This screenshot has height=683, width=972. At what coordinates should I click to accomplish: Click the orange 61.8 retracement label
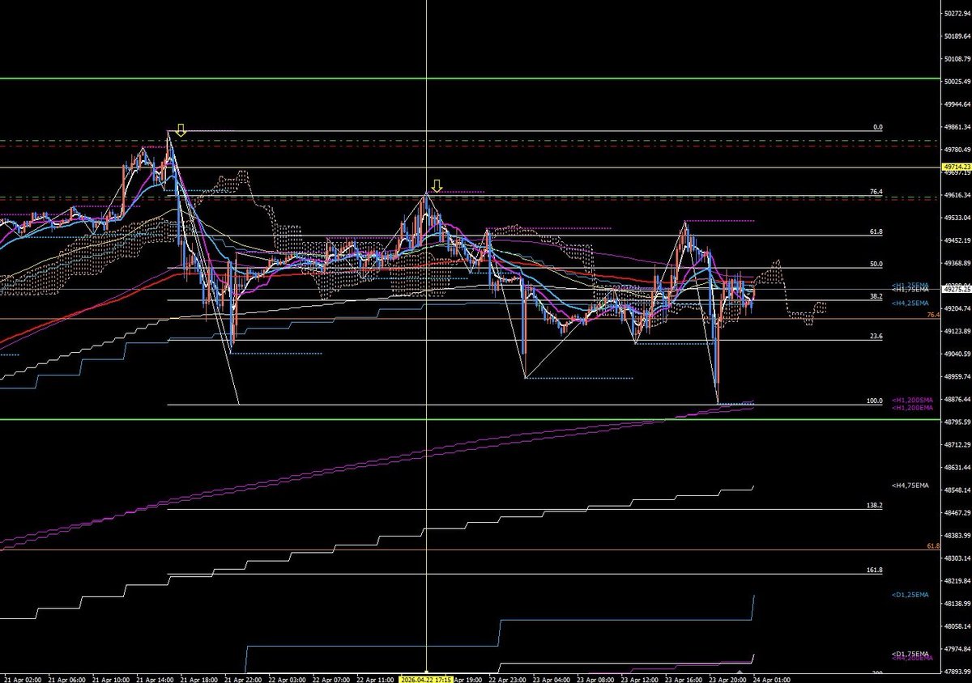[934, 546]
